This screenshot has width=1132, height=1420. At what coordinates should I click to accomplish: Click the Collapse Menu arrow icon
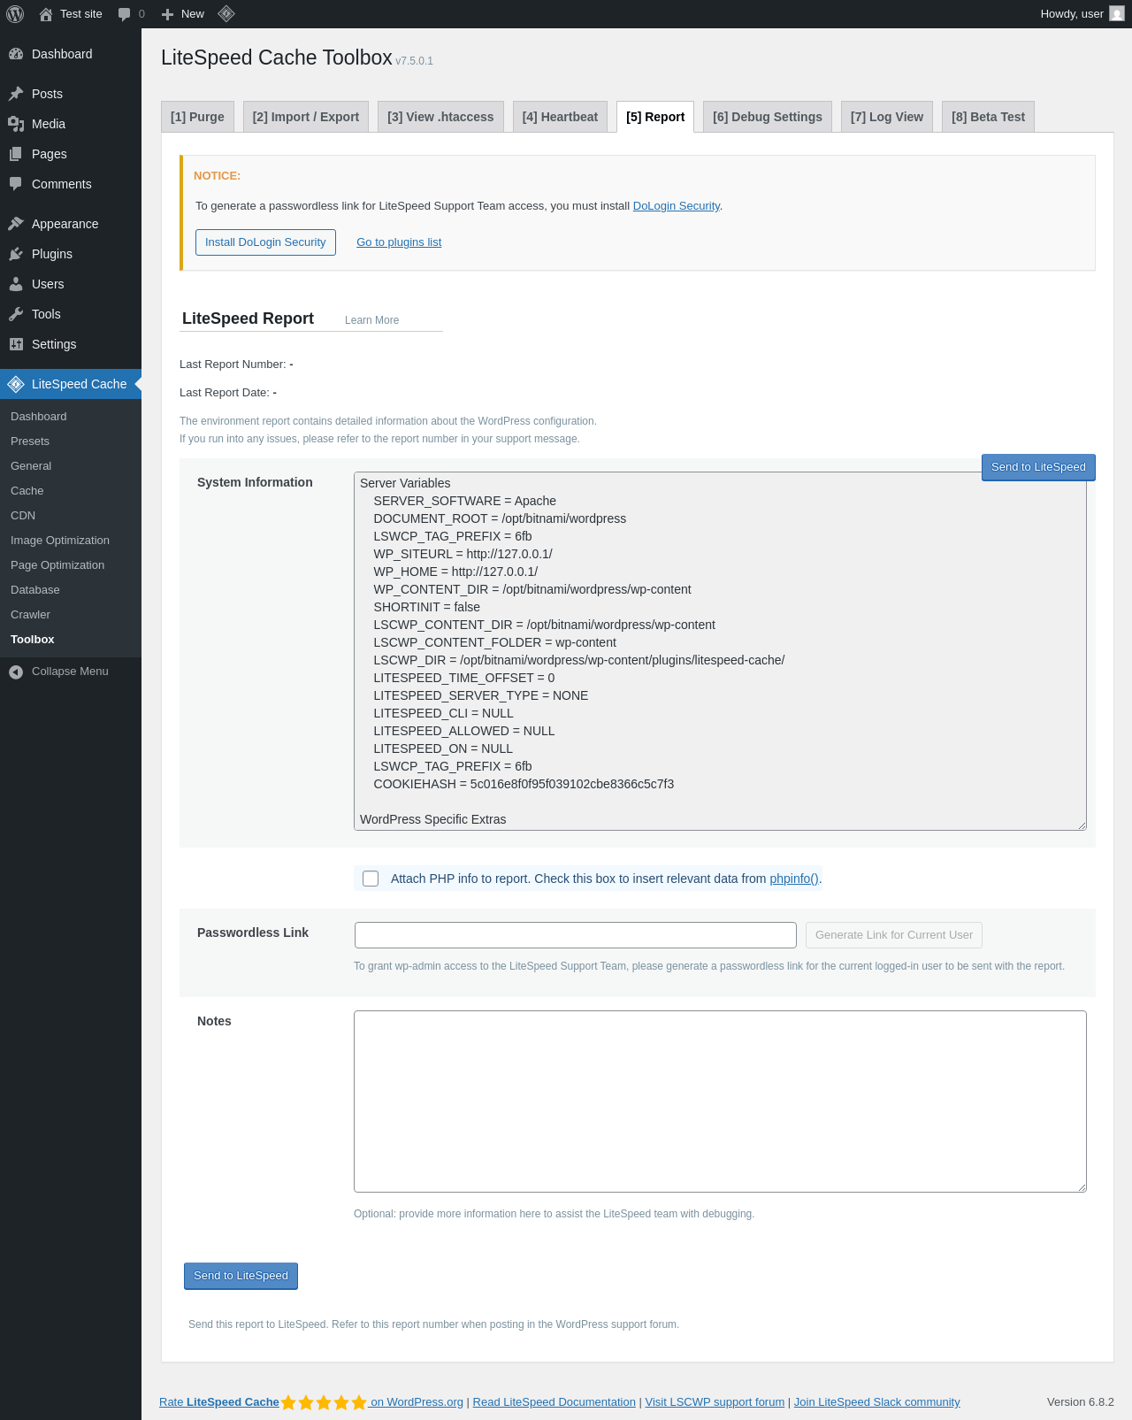pyautogui.click(x=16, y=672)
